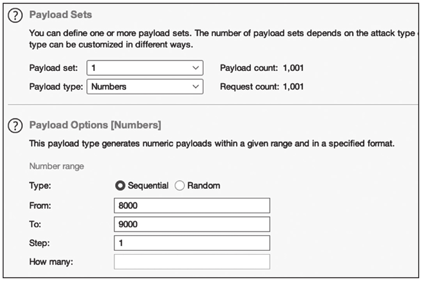Click the From field containing 8000

191,205
